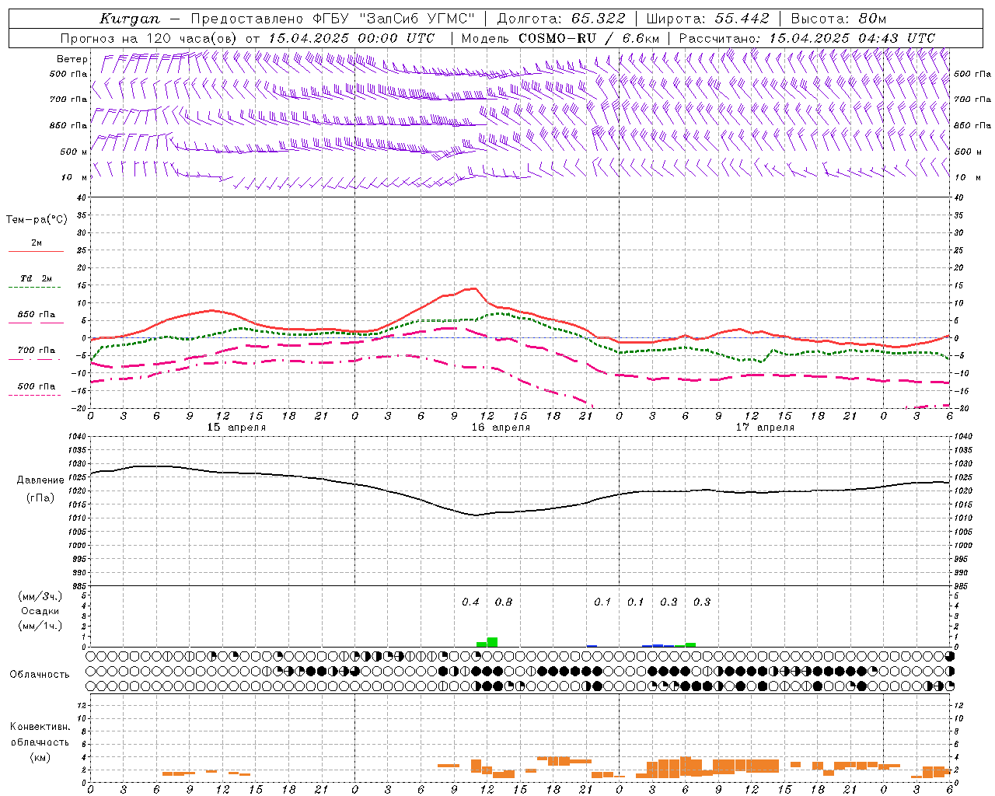Click the lowest point of the black pressure curve

pyautogui.click(x=476, y=515)
